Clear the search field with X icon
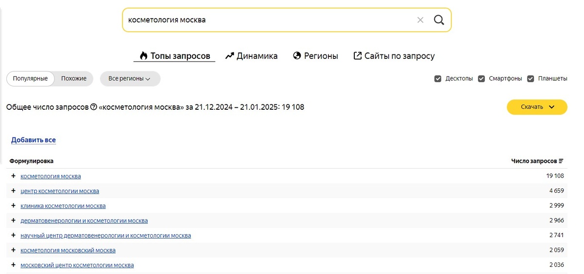The height and width of the screenshot is (274, 584). click(x=420, y=20)
